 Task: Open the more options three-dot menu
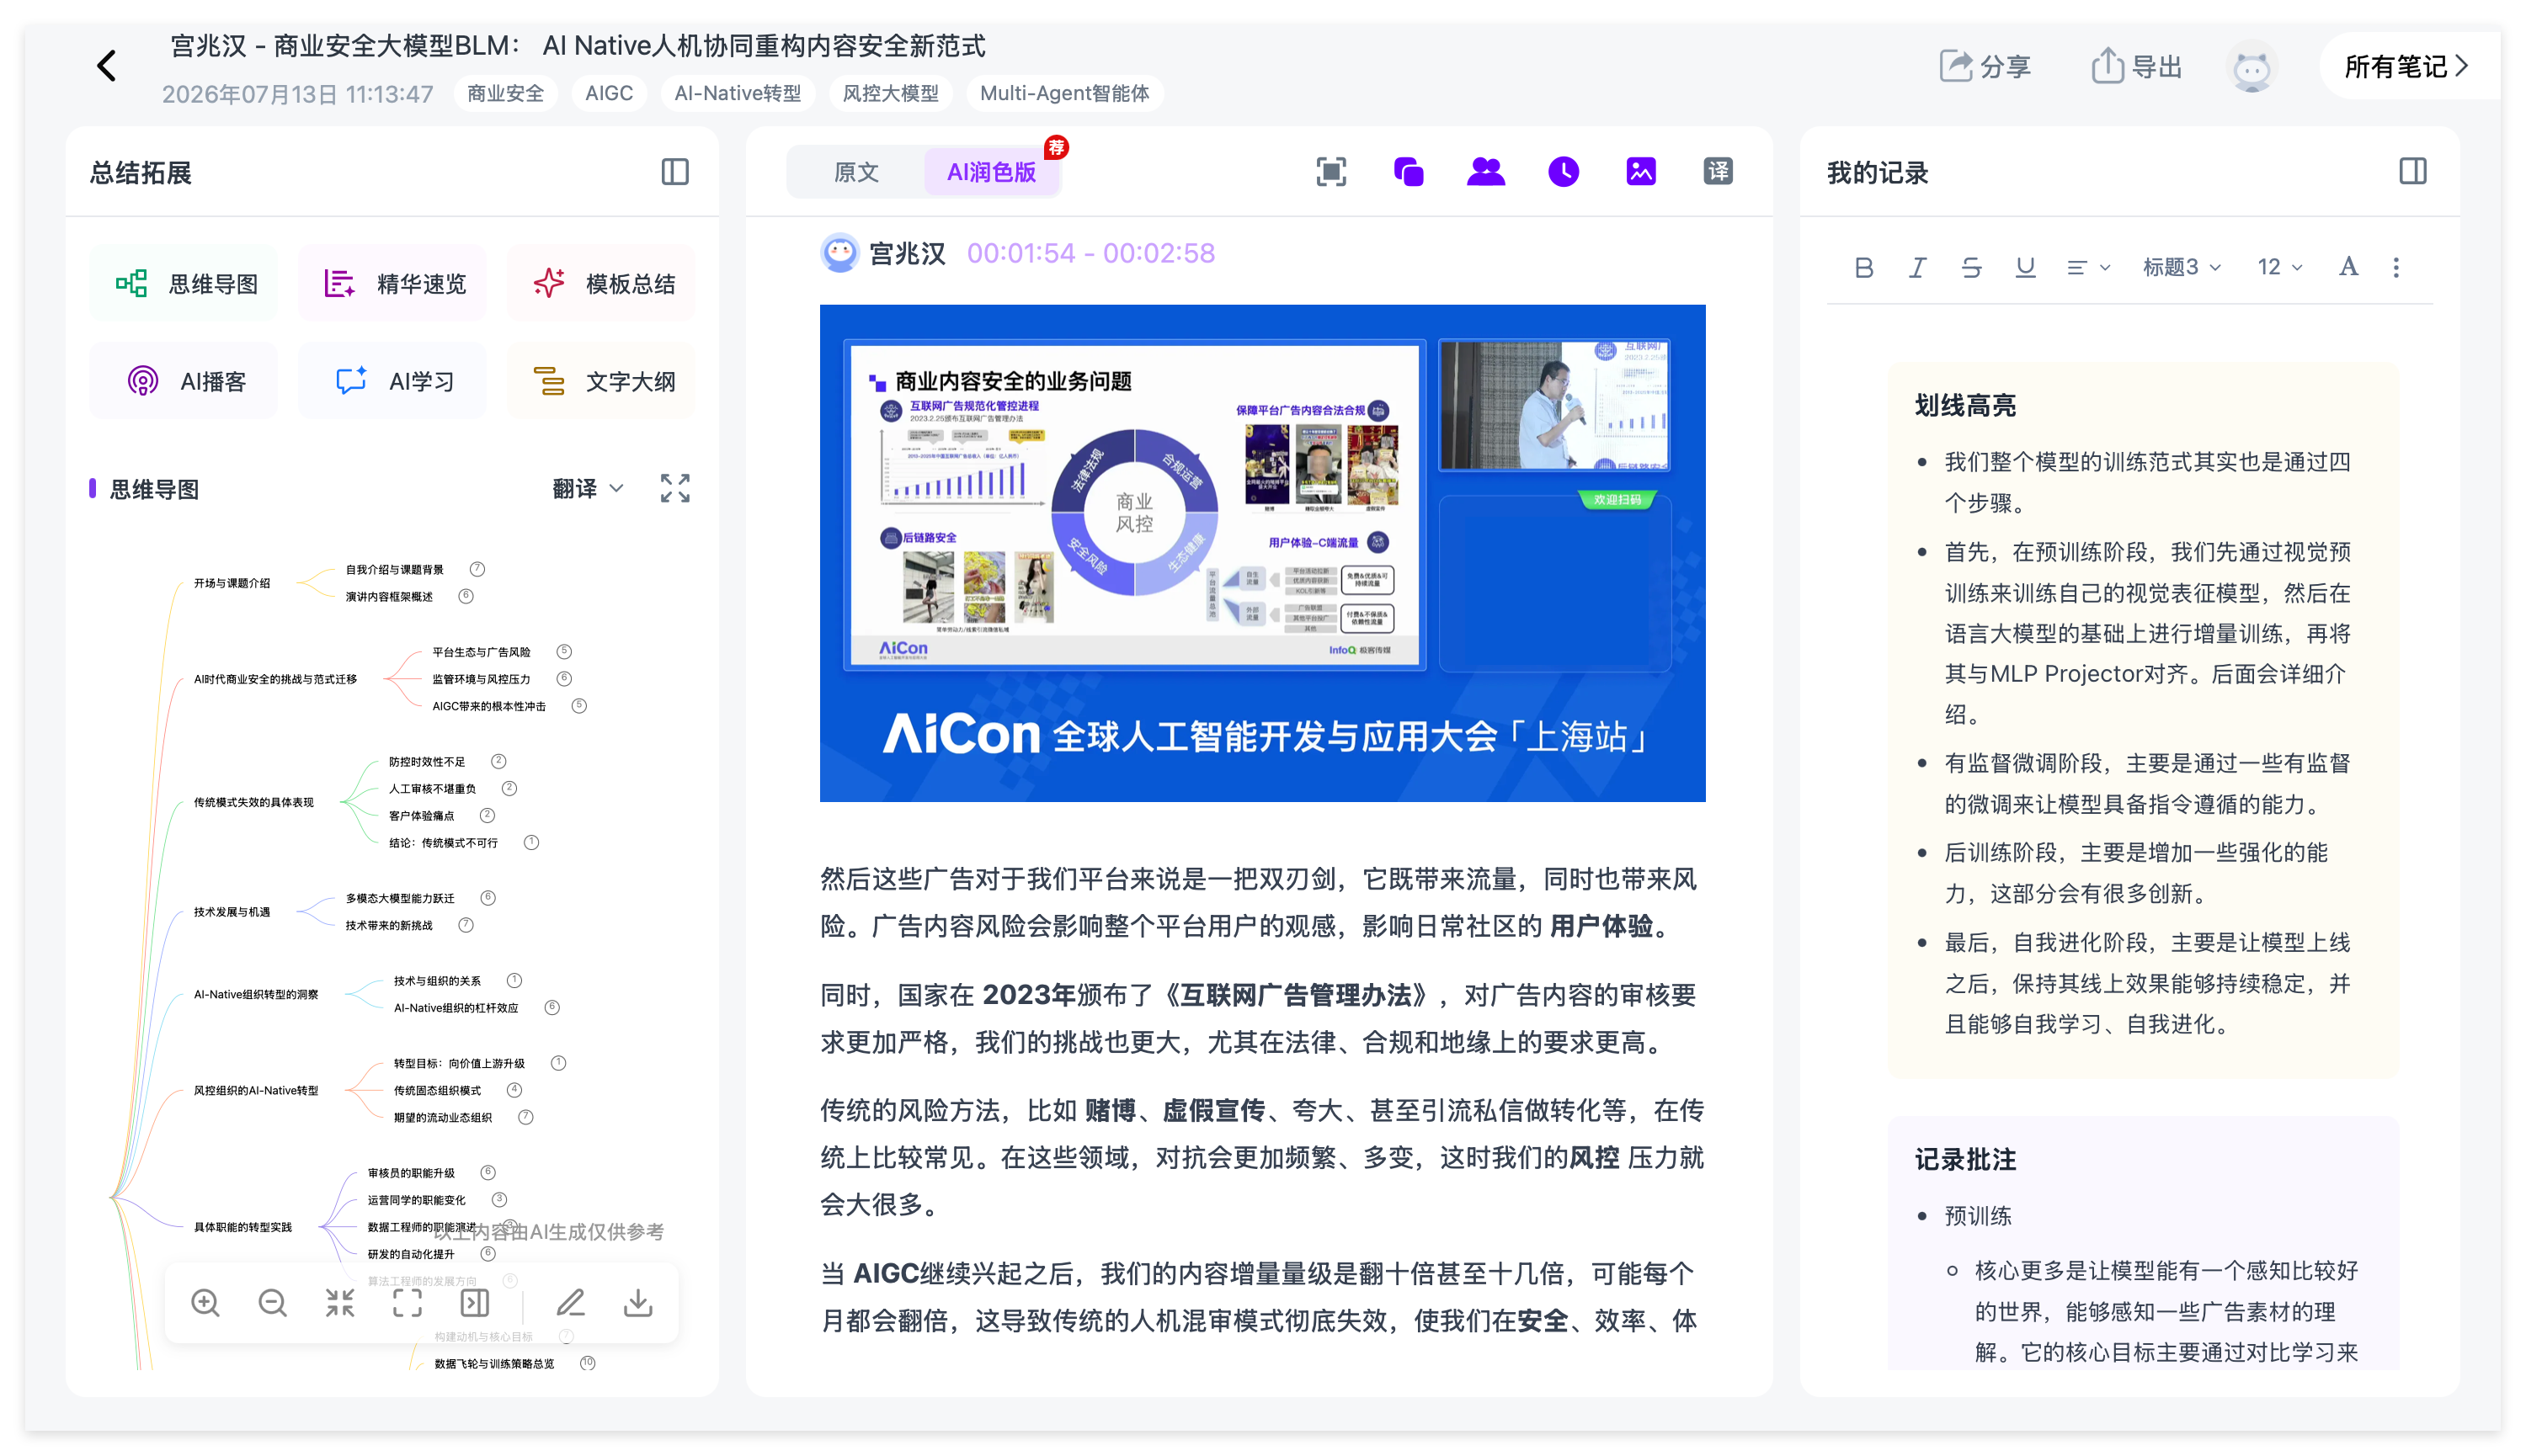pyautogui.click(x=2396, y=267)
